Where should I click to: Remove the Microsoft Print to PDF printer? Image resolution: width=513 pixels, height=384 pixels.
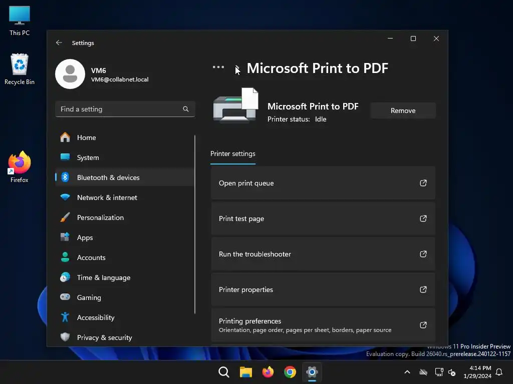click(403, 110)
